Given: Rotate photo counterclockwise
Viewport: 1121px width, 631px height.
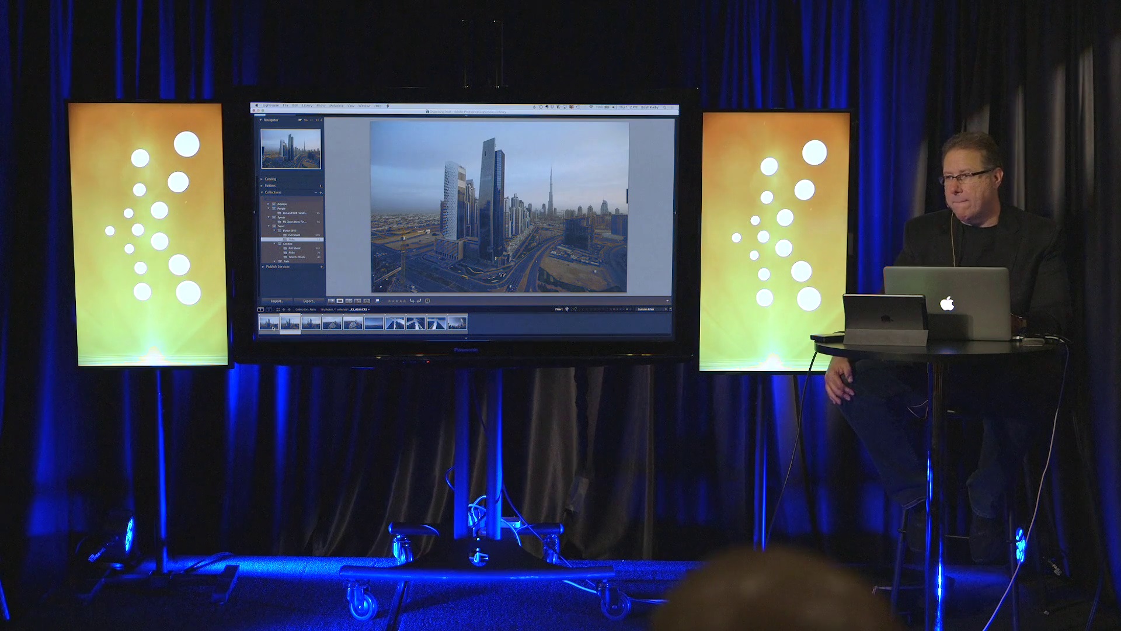Looking at the screenshot, I should point(412,301).
